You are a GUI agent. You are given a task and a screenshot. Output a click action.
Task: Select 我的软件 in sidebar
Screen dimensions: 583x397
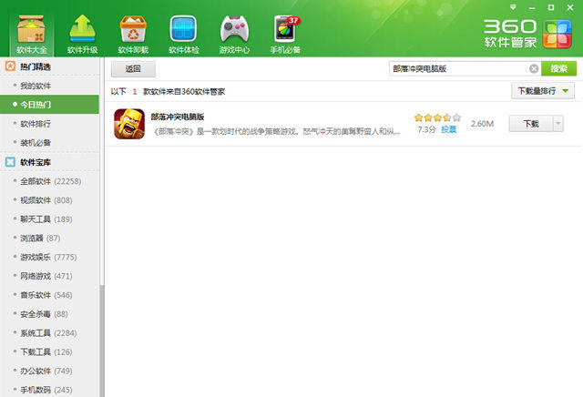pyautogui.click(x=49, y=86)
